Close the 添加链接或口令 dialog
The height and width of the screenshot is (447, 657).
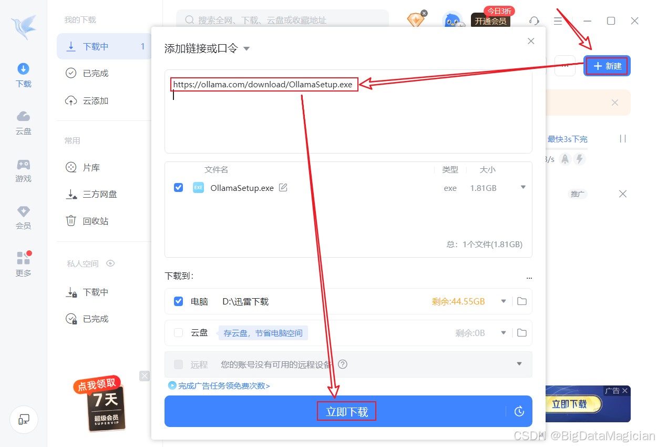(x=531, y=41)
